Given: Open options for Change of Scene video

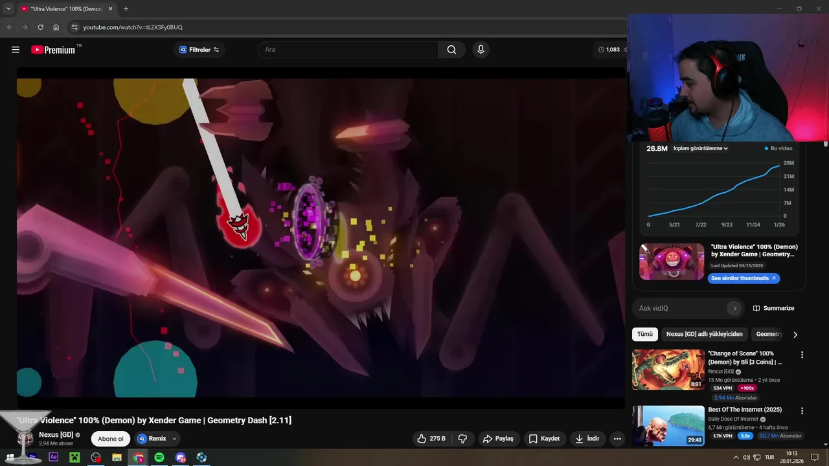Looking at the screenshot, I should (802, 355).
